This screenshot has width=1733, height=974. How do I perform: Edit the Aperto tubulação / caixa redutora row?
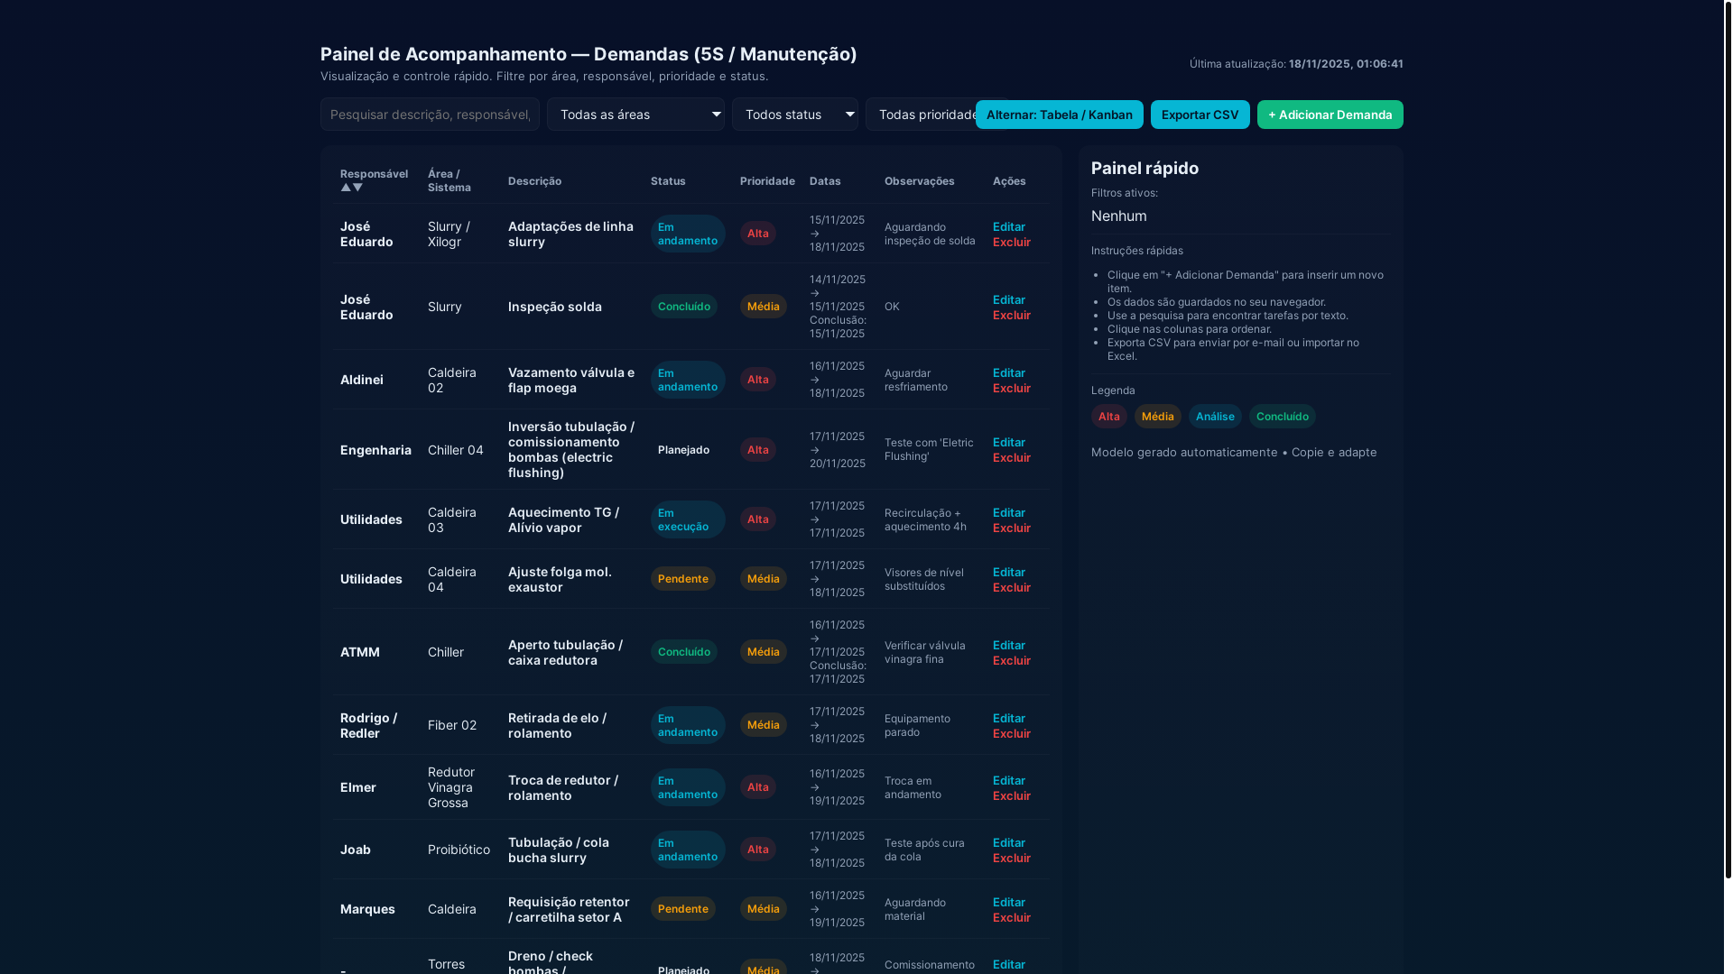[1009, 645]
